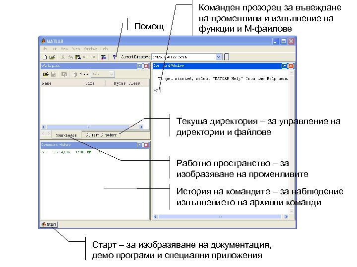Undock the Command History panel
The height and width of the screenshot is (267, 357).
pyautogui.click(x=139, y=145)
